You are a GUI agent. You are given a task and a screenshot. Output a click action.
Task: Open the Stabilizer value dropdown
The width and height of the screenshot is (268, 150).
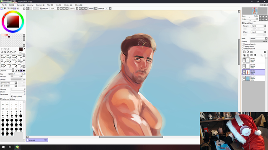(x=110, y=8)
